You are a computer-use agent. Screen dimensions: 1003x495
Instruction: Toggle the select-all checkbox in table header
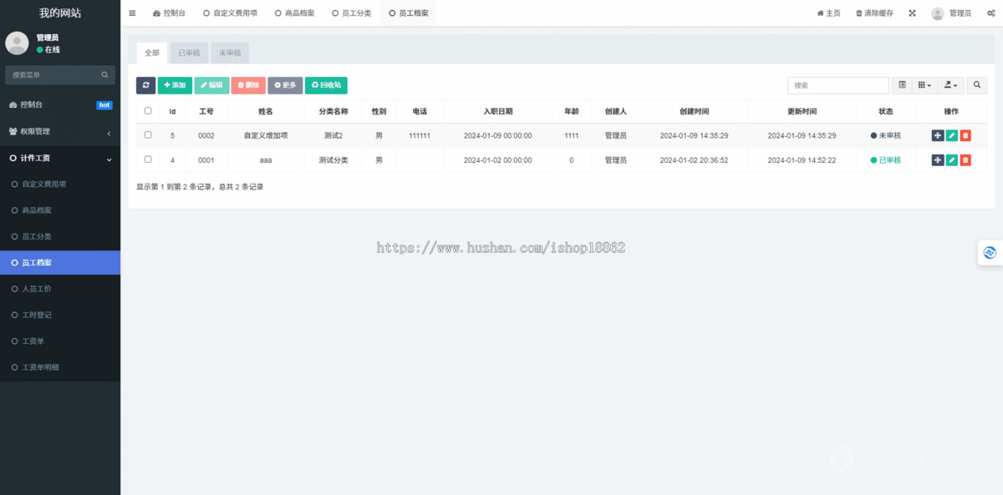[148, 110]
